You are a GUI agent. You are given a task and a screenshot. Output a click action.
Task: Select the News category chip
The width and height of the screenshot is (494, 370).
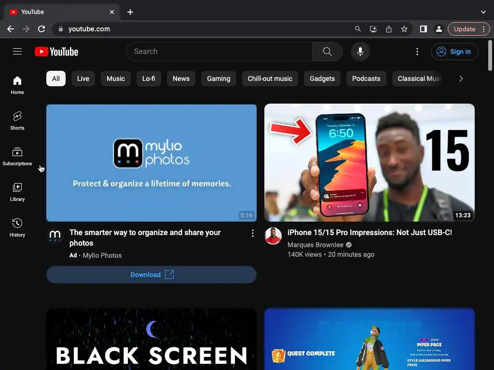(181, 79)
